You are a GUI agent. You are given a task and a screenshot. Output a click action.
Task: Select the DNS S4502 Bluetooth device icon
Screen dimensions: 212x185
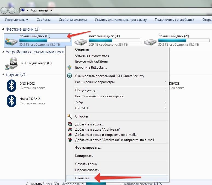click(x=11, y=86)
